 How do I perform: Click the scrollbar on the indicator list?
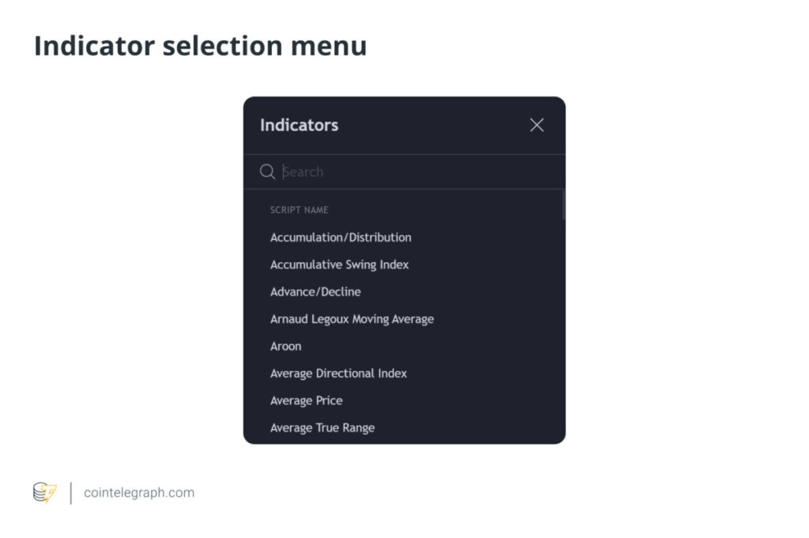pyautogui.click(x=563, y=204)
